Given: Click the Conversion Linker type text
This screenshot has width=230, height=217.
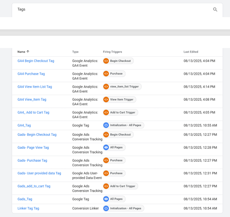Looking at the screenshot, I should 85,208.
